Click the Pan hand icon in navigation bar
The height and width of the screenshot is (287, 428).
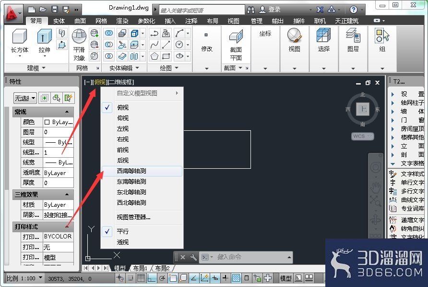pos(376,188)
